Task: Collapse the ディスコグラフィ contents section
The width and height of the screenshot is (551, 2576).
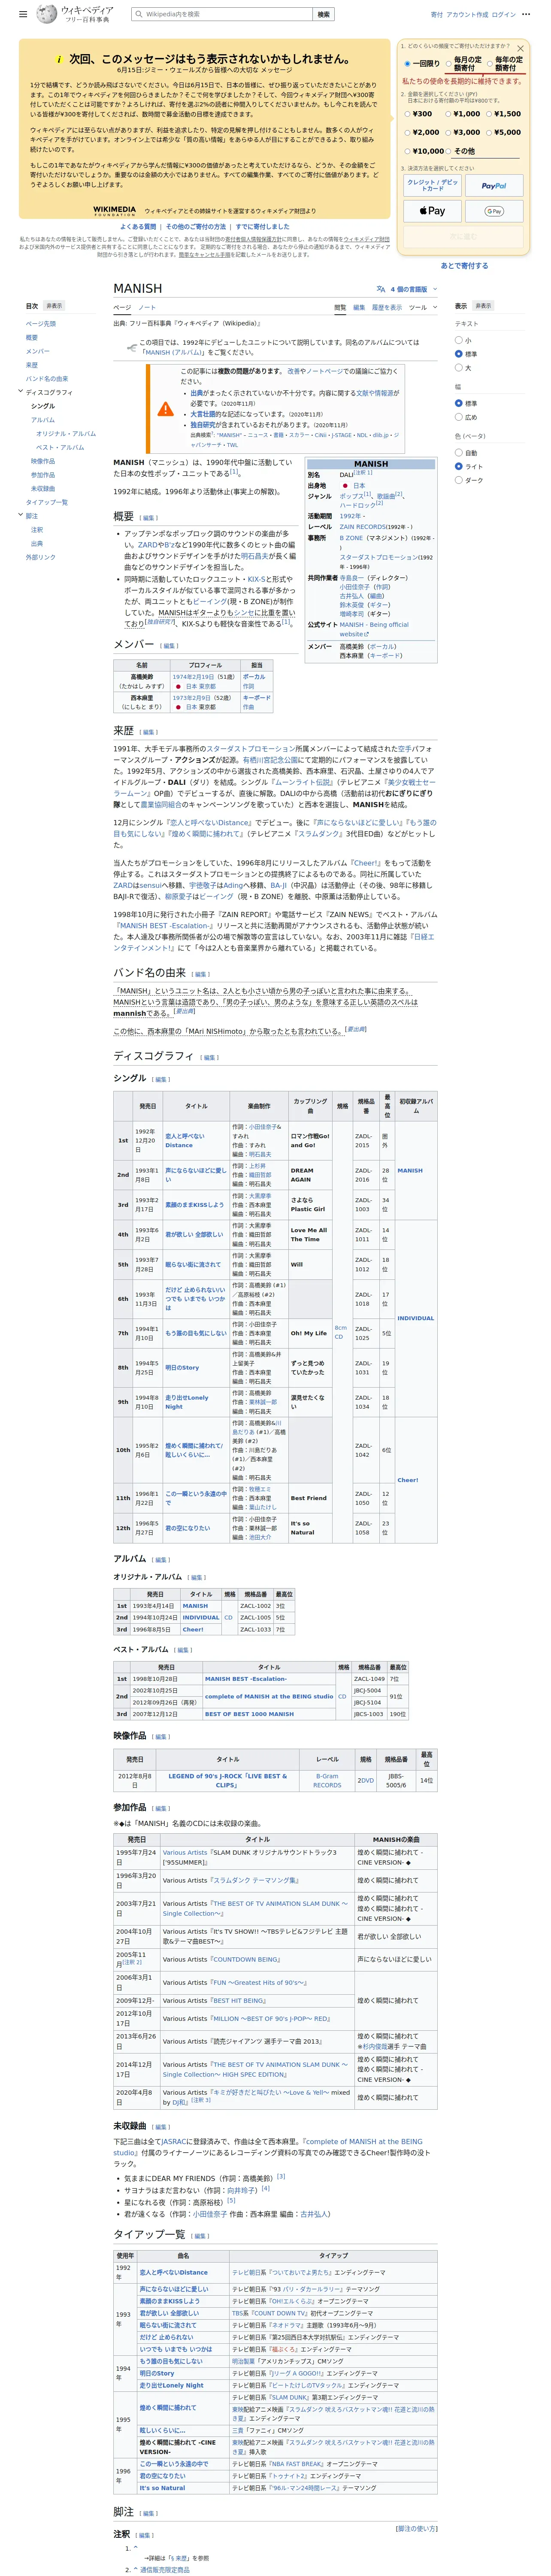Action: pos(21,392)
